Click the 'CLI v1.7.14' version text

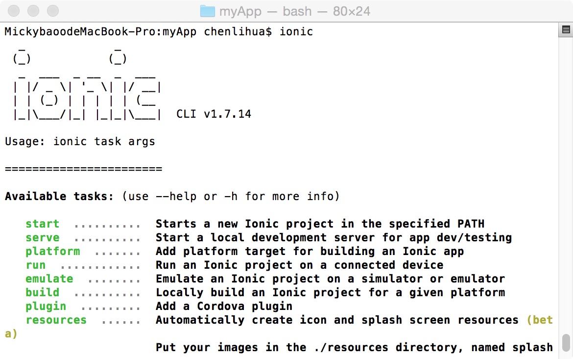pos(214,114)
